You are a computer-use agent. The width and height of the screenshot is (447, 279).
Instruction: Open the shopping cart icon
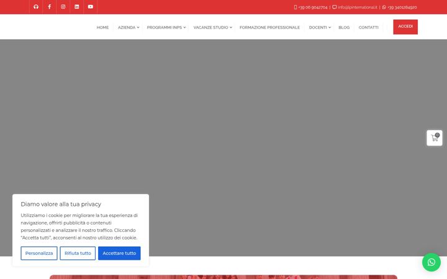pos(435,138)
